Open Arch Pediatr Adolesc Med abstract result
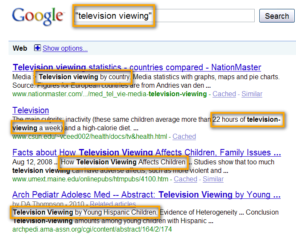 (147, 195)
